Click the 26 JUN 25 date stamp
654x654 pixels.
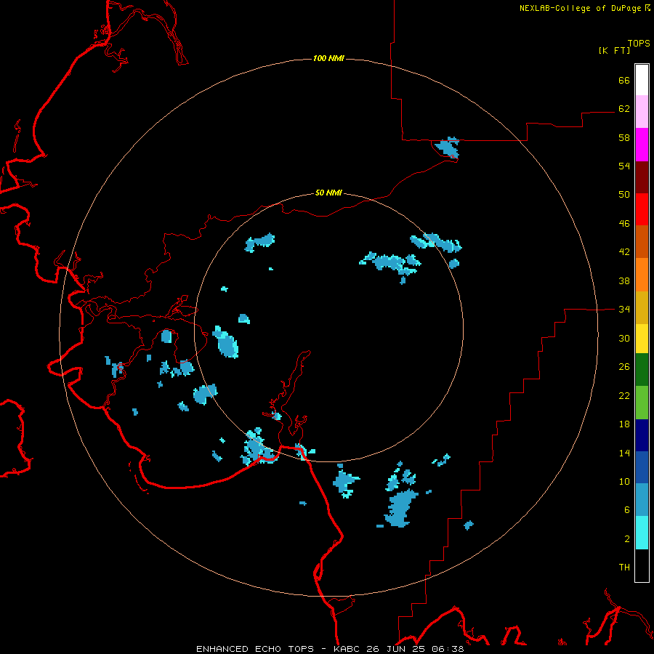396,649
